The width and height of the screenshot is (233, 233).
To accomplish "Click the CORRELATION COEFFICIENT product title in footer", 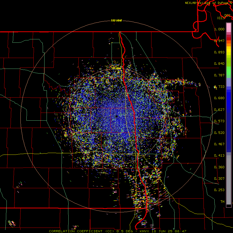I will [x=82, y=231].
